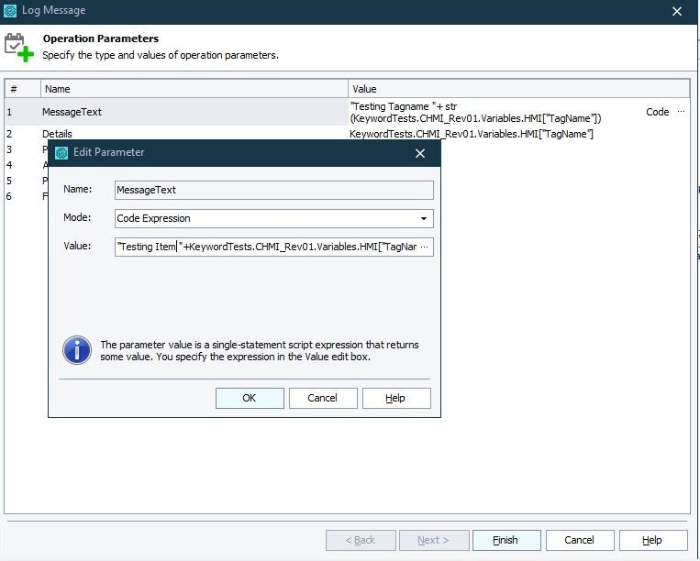Close the Edit Parameter dialog
The height and width of the screenshot is (561, 700).
click(420, 153)
